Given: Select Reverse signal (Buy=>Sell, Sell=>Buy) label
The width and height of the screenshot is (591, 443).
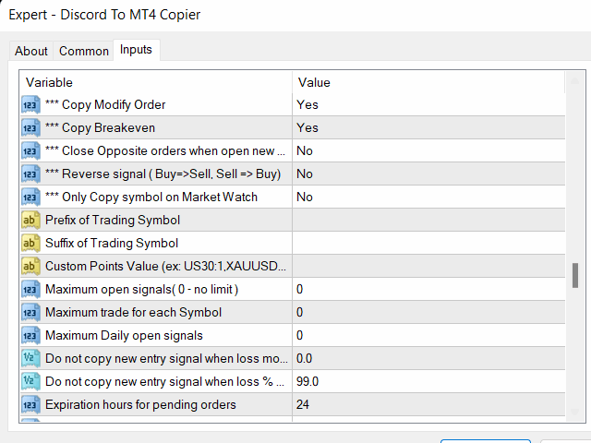Looking at the screenshot, I should tap(163, 174).
